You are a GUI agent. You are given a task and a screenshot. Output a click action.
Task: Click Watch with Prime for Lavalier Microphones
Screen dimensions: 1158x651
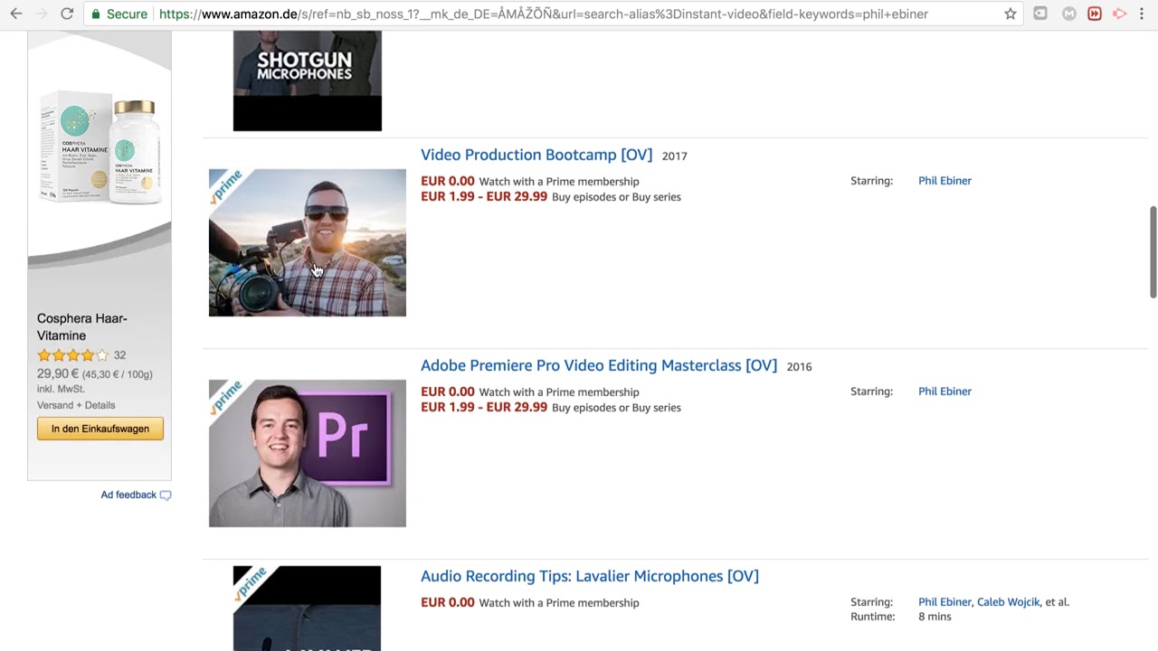click(559, 603)
